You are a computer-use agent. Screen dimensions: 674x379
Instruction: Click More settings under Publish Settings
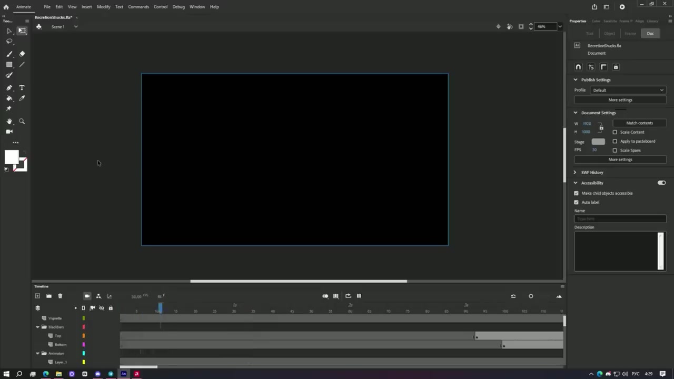[620, 100]
